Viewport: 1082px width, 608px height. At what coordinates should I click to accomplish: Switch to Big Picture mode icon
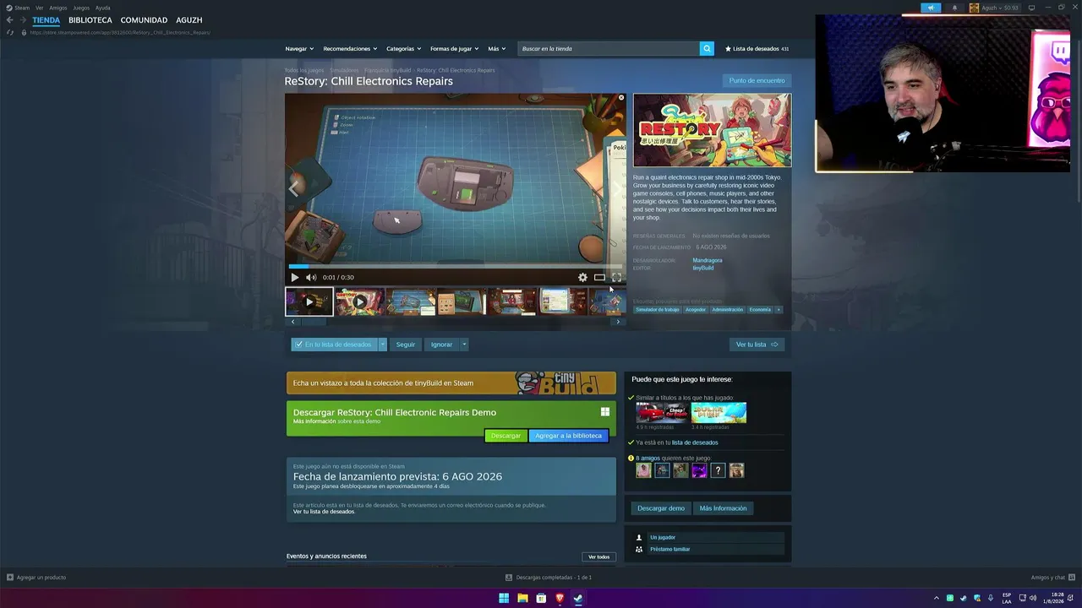(x=1031, y=8)
